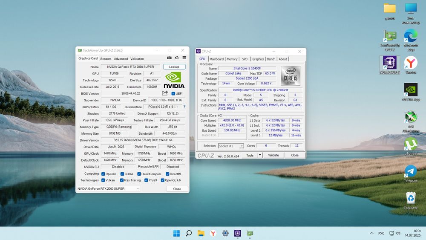Open the NVIDIA App desktop icon
This screenshot has height=240, width=426.
tap(411, 90)
